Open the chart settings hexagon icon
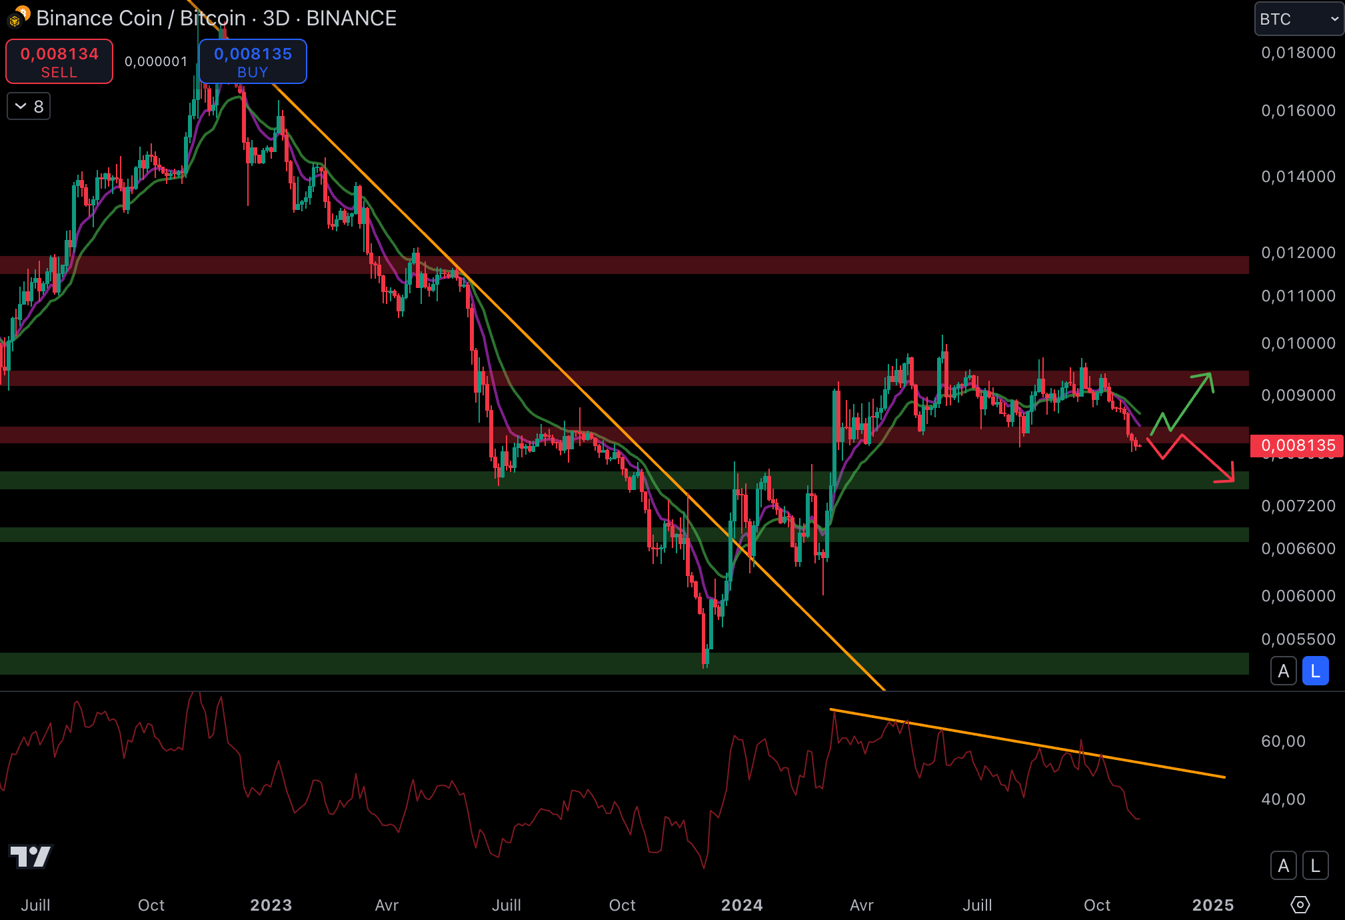The height and width of the screenshot is (920, 1345). click(1300, 905)
